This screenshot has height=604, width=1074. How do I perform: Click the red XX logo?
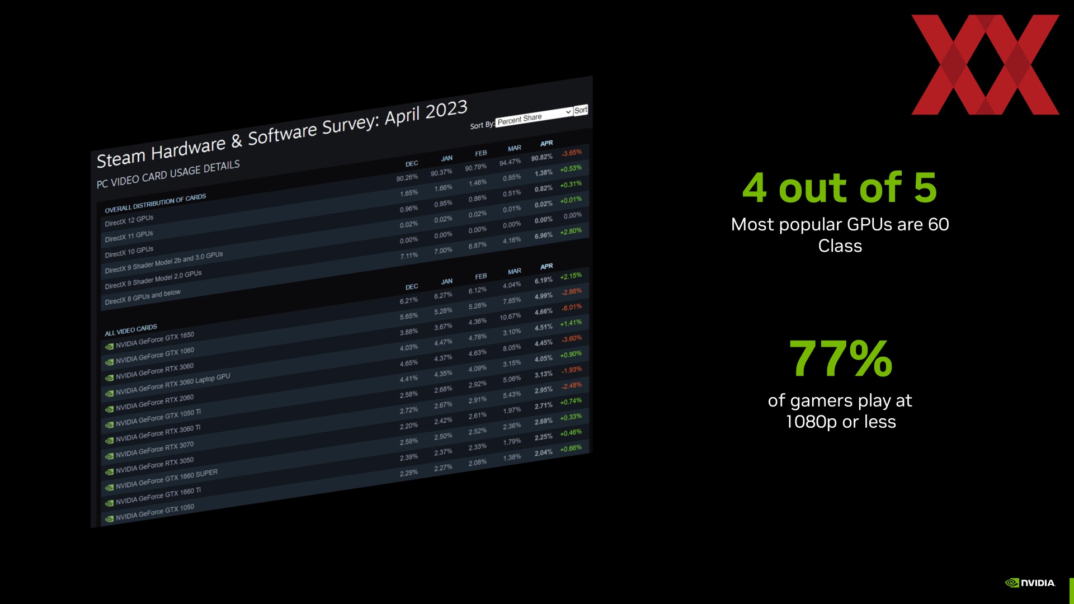pyautogui.click(x=985, y=65)
